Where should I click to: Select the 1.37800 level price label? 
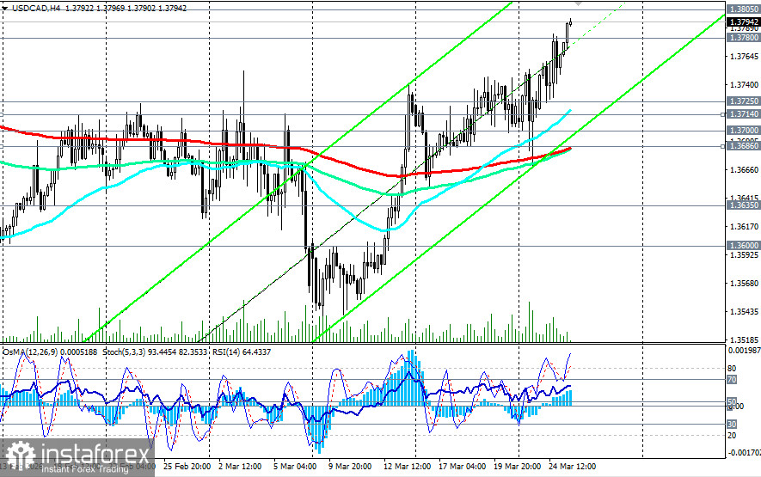[x=744, y=37]
